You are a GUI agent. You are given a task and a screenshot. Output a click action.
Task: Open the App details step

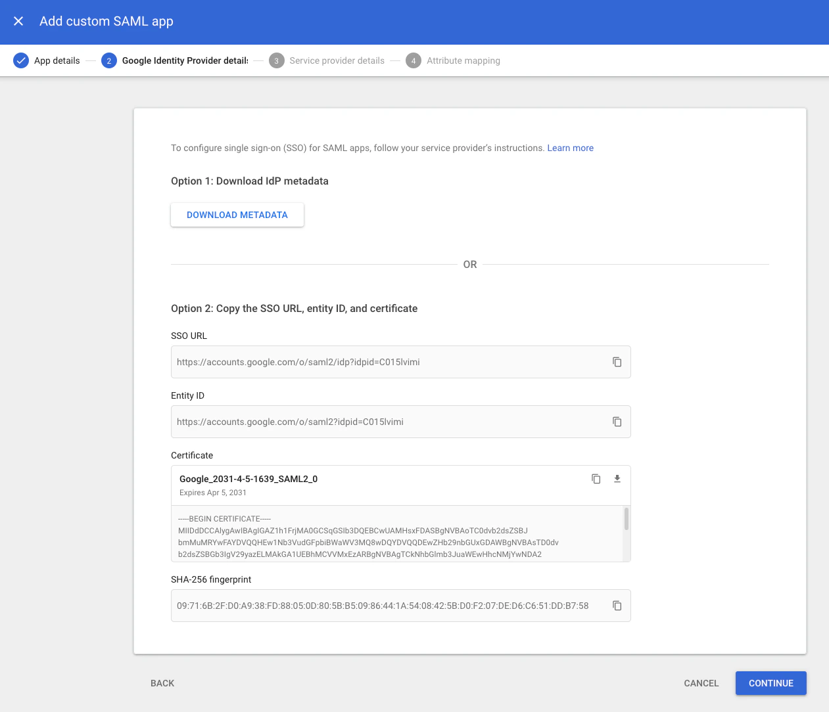[57, 60]
